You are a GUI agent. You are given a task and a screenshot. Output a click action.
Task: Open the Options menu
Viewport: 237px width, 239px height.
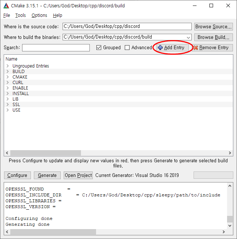click(x=39, y=15)
